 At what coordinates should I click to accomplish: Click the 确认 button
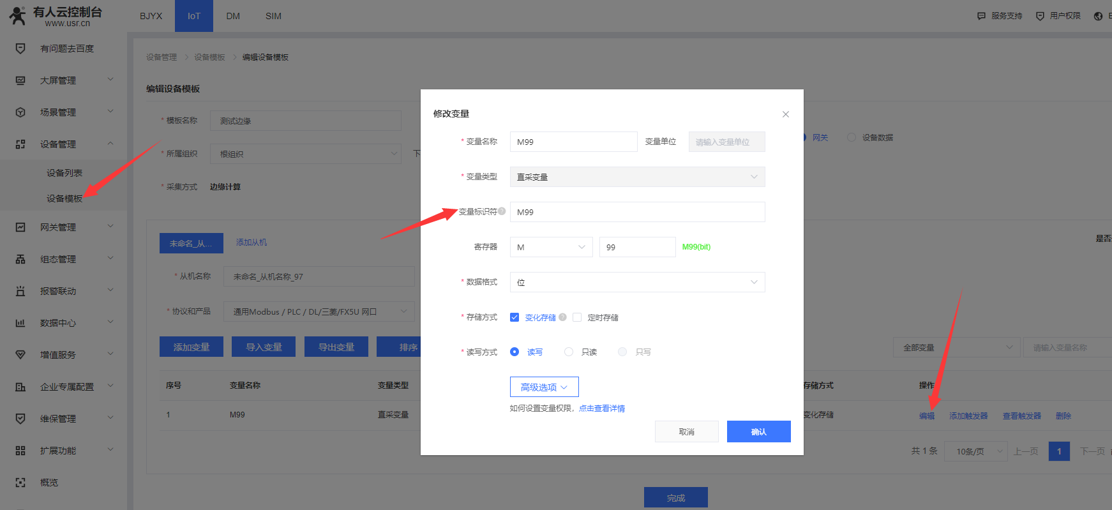(x=758, y=431)
